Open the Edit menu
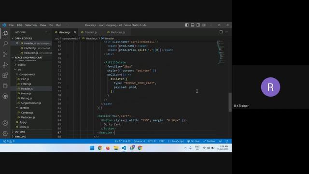 point(19,25)
